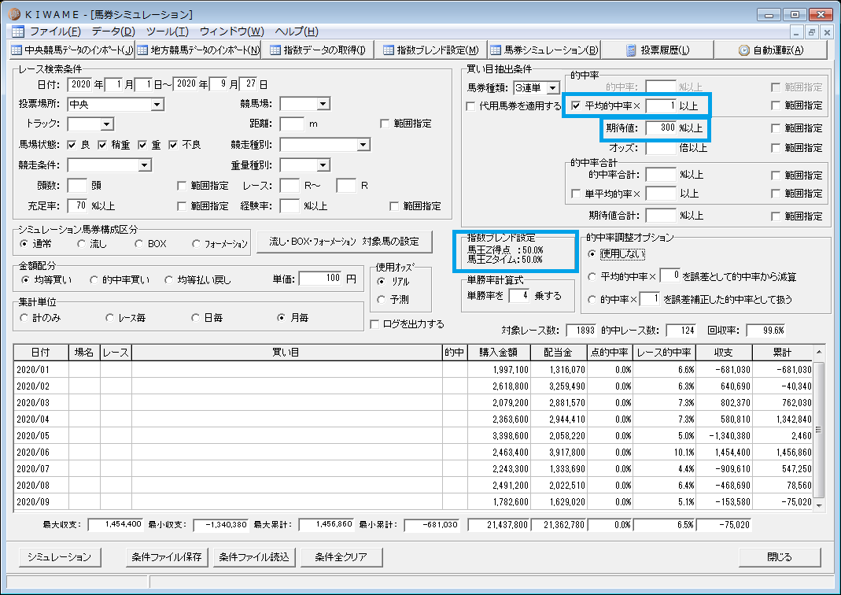Viewport: 841px width, 595px height.
Task: Open 指数ブレンド設定 toolbar item
Action: point(430,50)
